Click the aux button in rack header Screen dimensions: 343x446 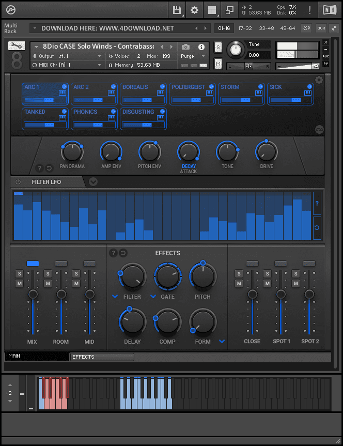[321, 28]
